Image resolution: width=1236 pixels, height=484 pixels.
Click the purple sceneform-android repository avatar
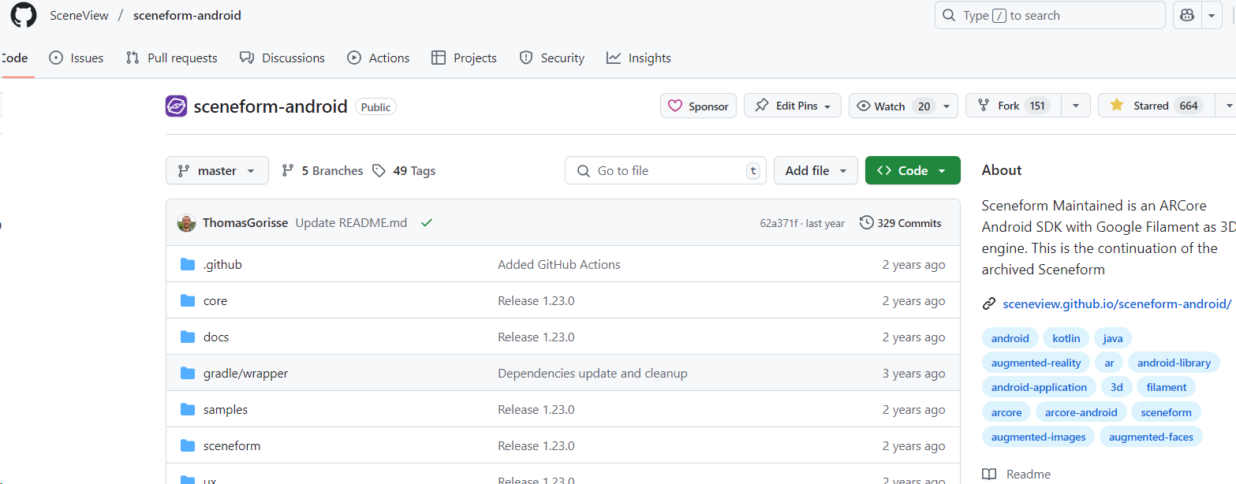[x=176, y=106]
